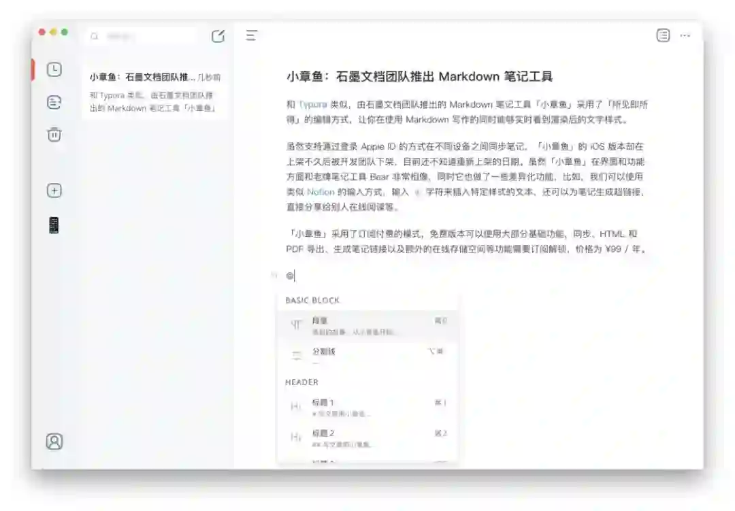Image resolution: width=735 pixels, height=511 pixels.
Task: Click the BASIC BLOCK section label
Action: pos(312,300)
